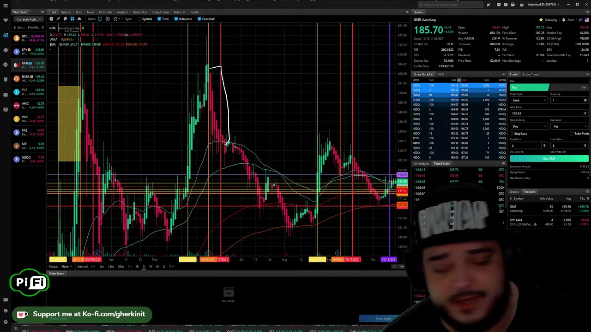Select the single grid layout icon
591x332 pixels.
(x=100, y=19)
